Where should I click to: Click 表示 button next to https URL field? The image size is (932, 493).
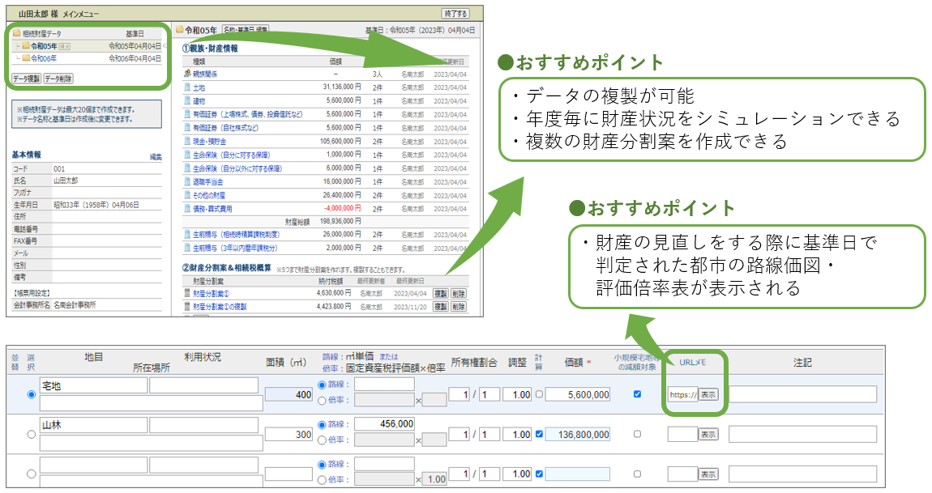point(708,394)
